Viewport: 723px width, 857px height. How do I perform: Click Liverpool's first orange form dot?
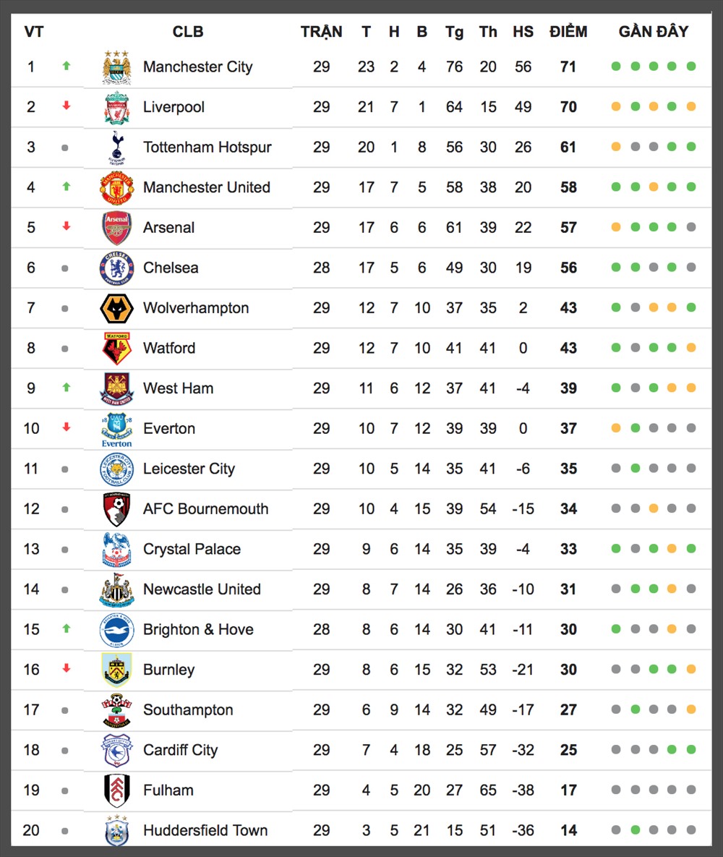coord(616,106)
